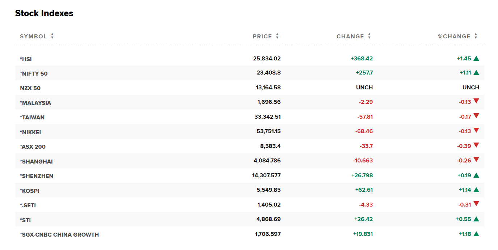
Task: Open SGX-CNBC CHINA GROWTH index
Action: tap(59, 235)
